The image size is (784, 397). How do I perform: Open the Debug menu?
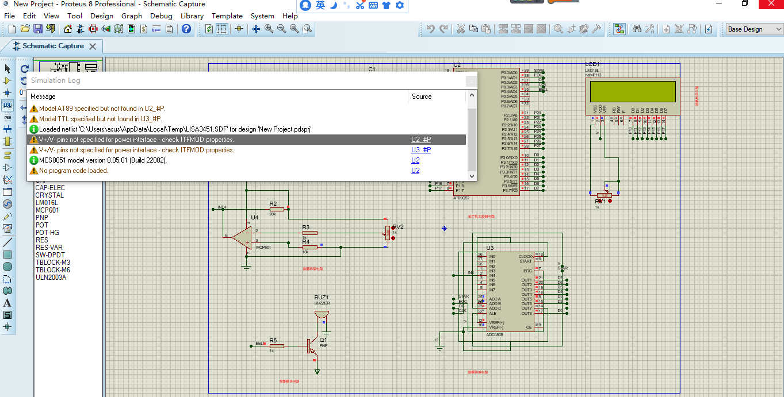[162, 16]
